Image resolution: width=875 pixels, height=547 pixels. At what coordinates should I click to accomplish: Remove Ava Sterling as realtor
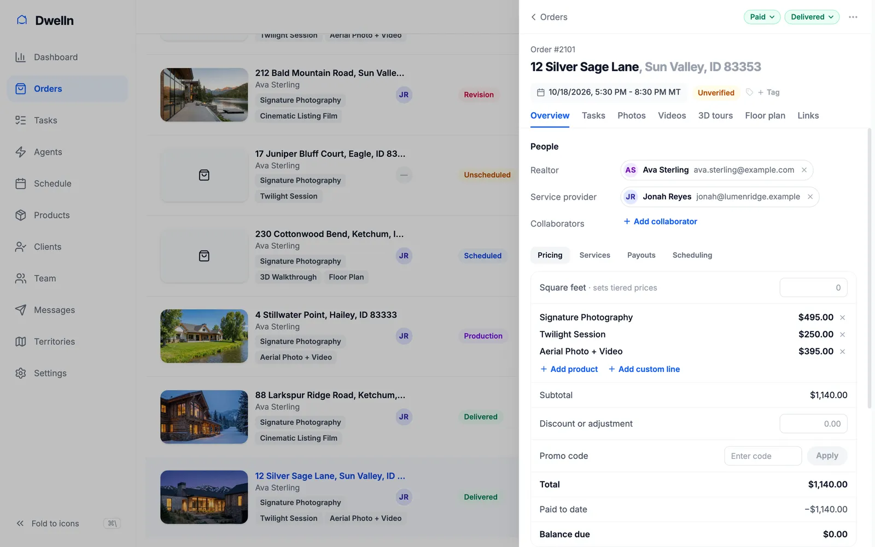tap(804, 170)
